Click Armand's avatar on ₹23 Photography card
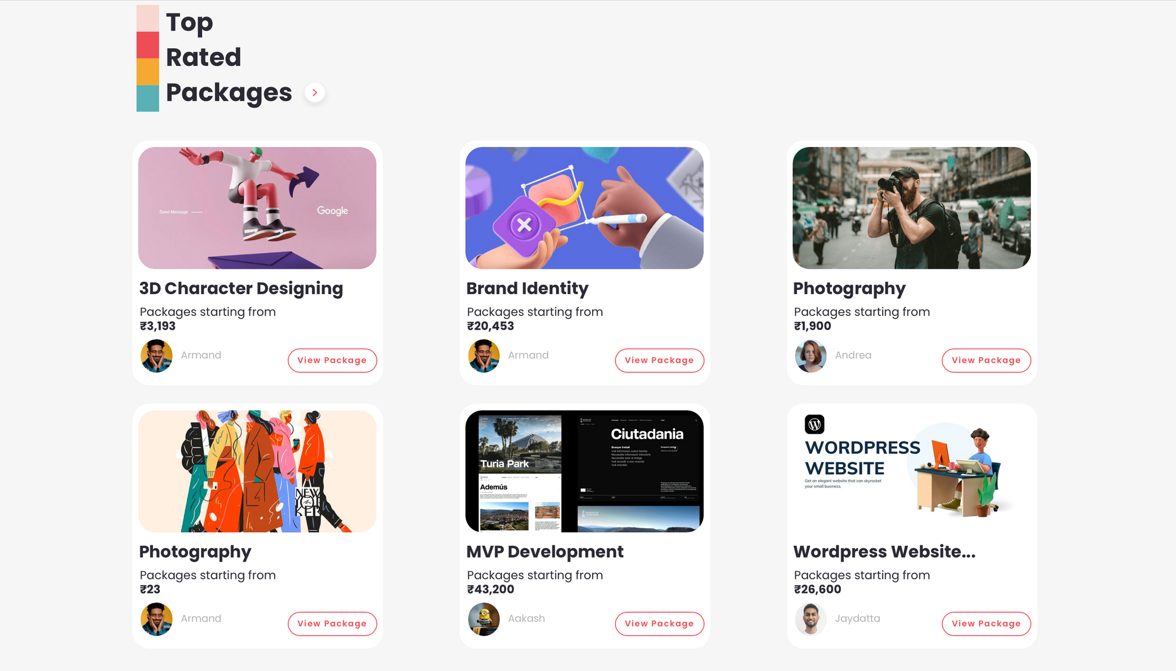Image resolution: width=1176 pixels, height=671 pixels. point(156,619)
